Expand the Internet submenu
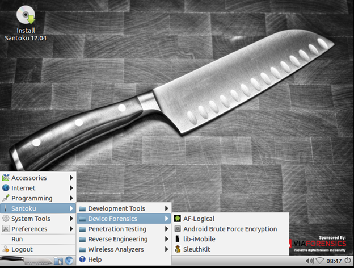This screenshot has width=354, height=268. point(23,188)
